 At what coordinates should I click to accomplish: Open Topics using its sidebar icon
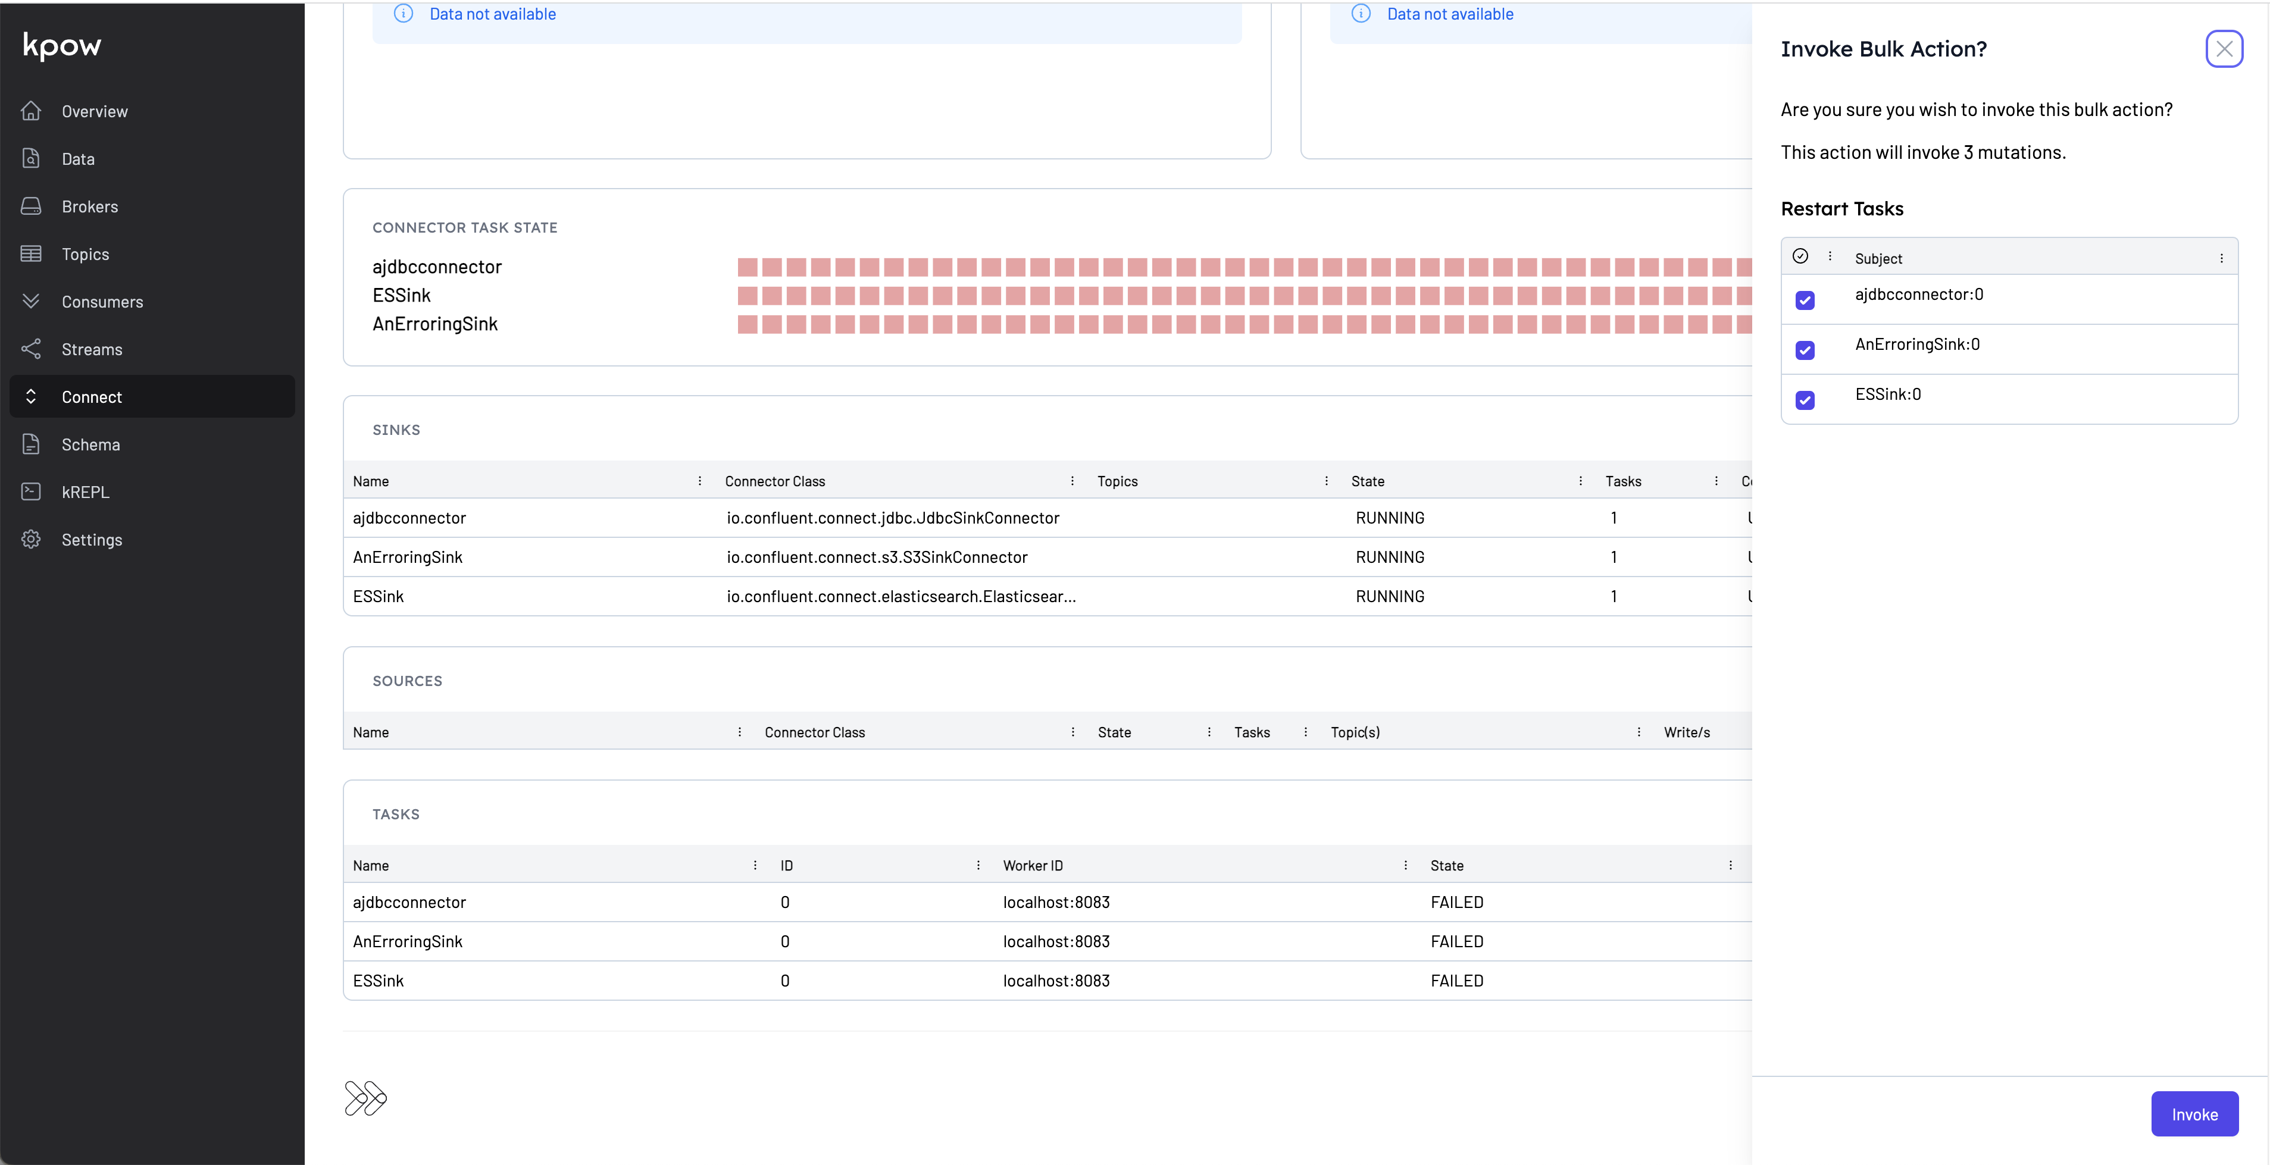click(x=32, y=254)
